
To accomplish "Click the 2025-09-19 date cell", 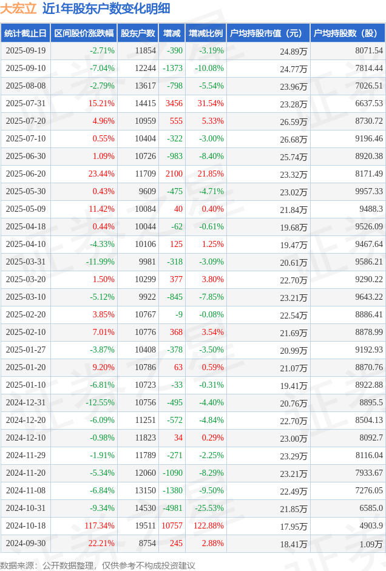I will (26, 51).
